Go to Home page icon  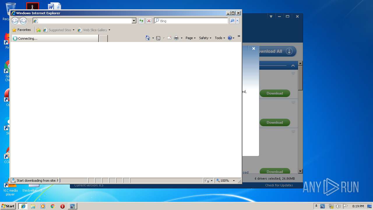148,38
